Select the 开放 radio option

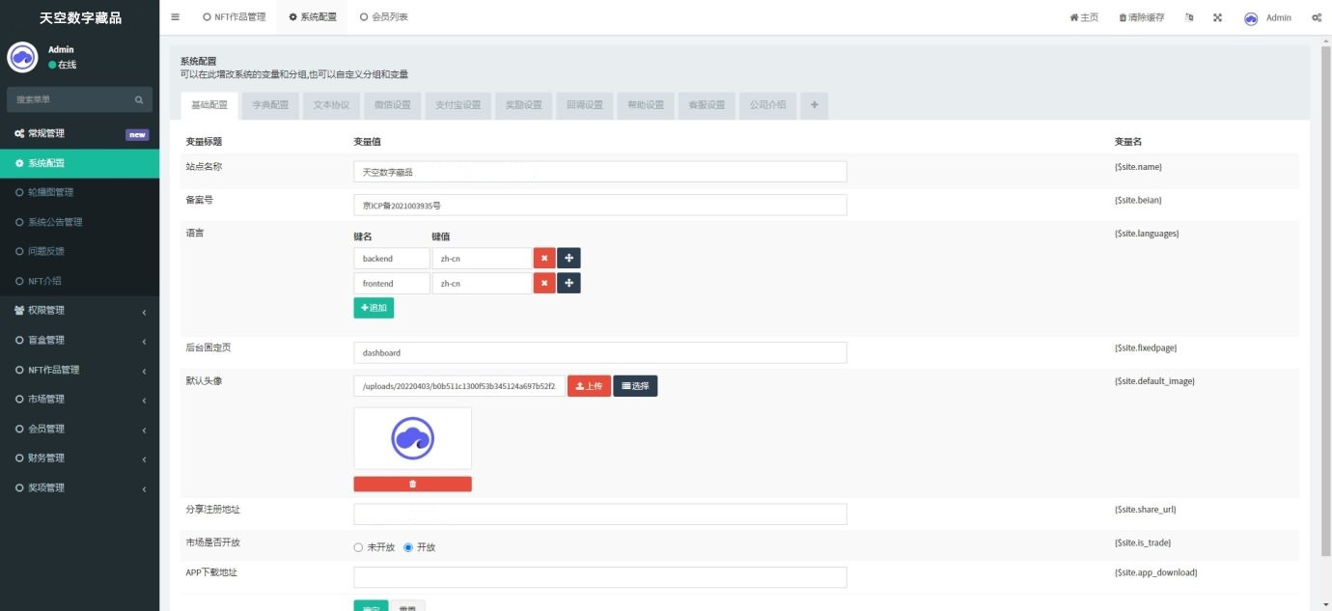click(x=408, y=547)
